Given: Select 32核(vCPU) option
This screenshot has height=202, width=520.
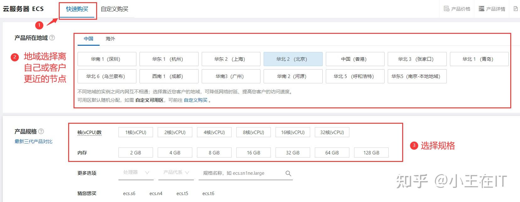Looking at the screenshot, I should point(332,132).
